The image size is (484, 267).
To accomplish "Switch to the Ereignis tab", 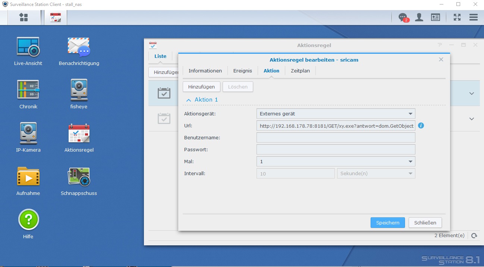I will tap(243, 71).
